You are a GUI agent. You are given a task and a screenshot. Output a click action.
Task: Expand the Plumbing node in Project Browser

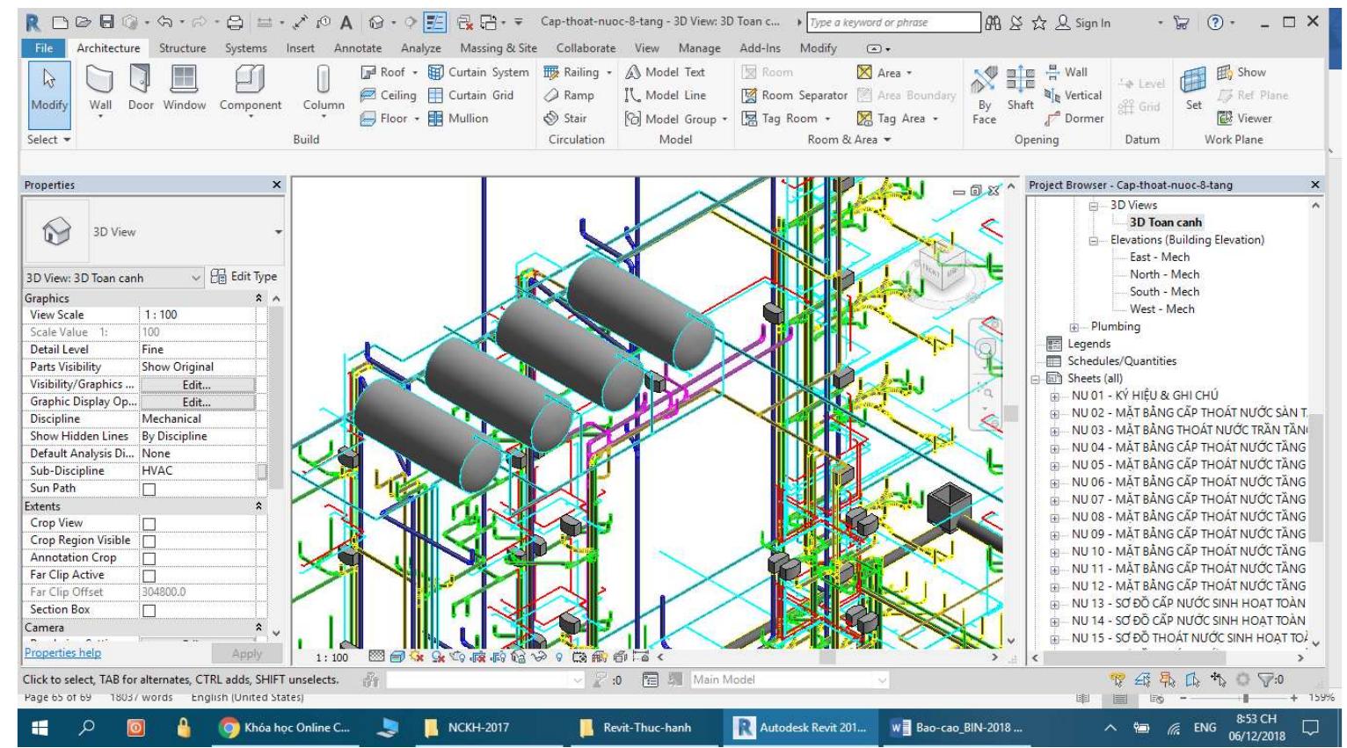1075,327
